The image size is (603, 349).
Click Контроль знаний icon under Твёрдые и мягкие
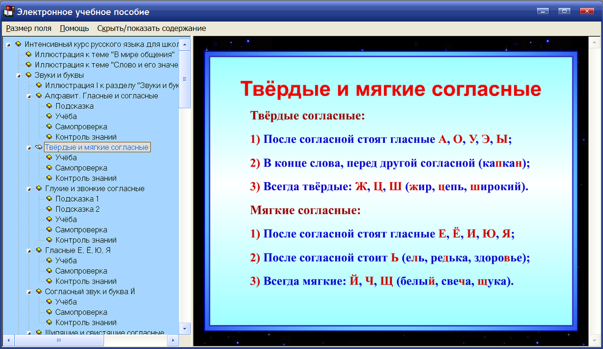[x=49, y=178]
